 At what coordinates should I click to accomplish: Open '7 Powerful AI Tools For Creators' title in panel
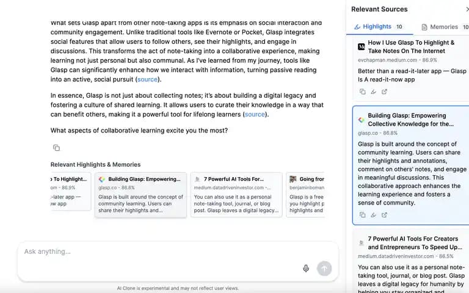415,243
